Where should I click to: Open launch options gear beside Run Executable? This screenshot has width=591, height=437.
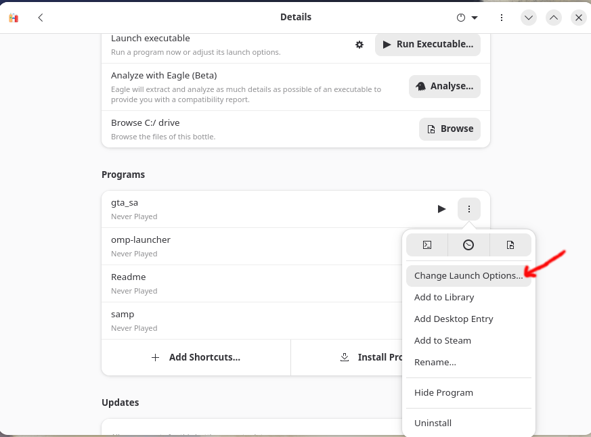[x=359, y=45]
